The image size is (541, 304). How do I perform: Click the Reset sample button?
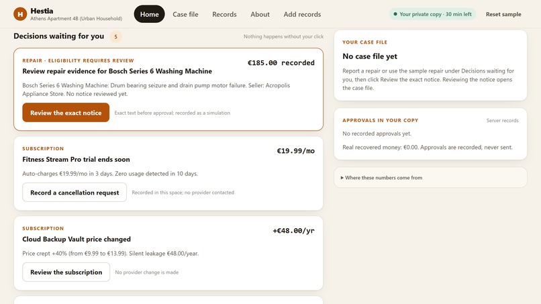point(503,14)
